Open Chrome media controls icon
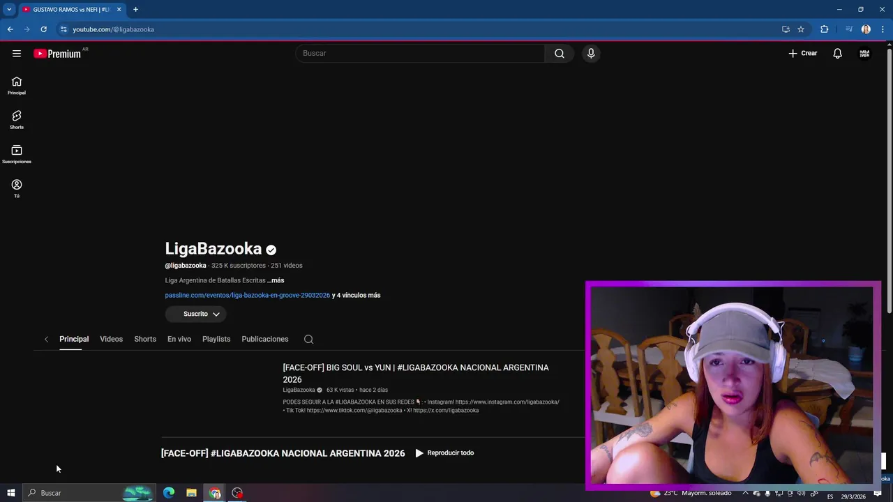893x502 pixels. 849,29
